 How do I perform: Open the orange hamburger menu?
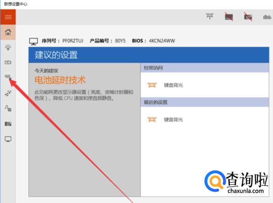8,17
